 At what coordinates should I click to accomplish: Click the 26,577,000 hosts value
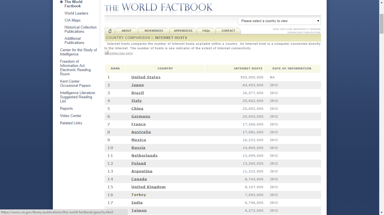click(253, 93)
